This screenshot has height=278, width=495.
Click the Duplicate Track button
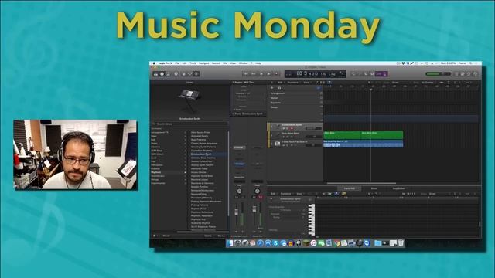pyautogui.click(x=279, y=88)
